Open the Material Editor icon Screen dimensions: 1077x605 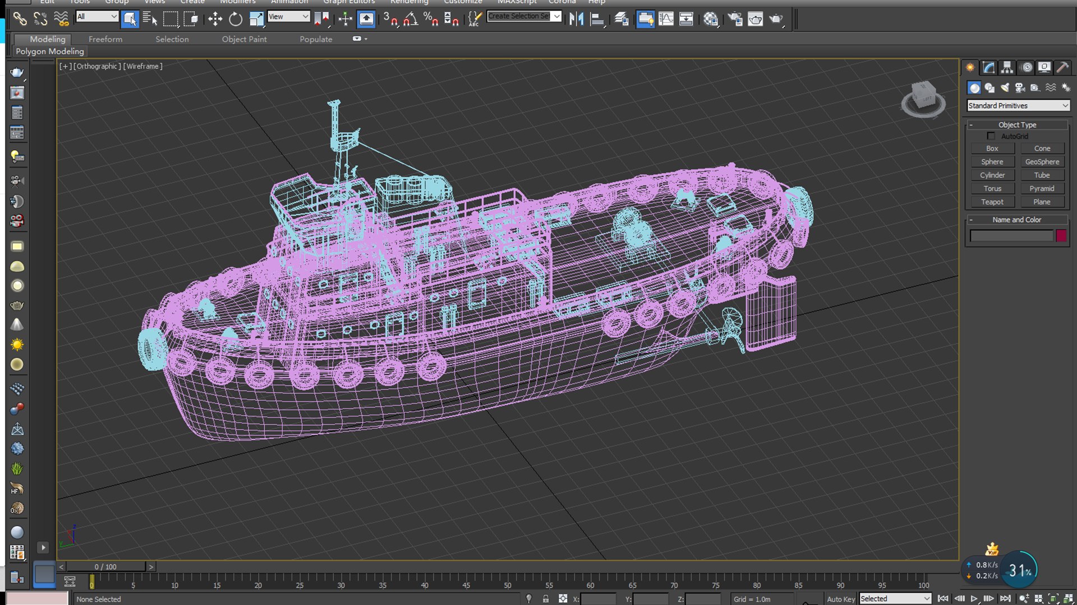[711, 19]
